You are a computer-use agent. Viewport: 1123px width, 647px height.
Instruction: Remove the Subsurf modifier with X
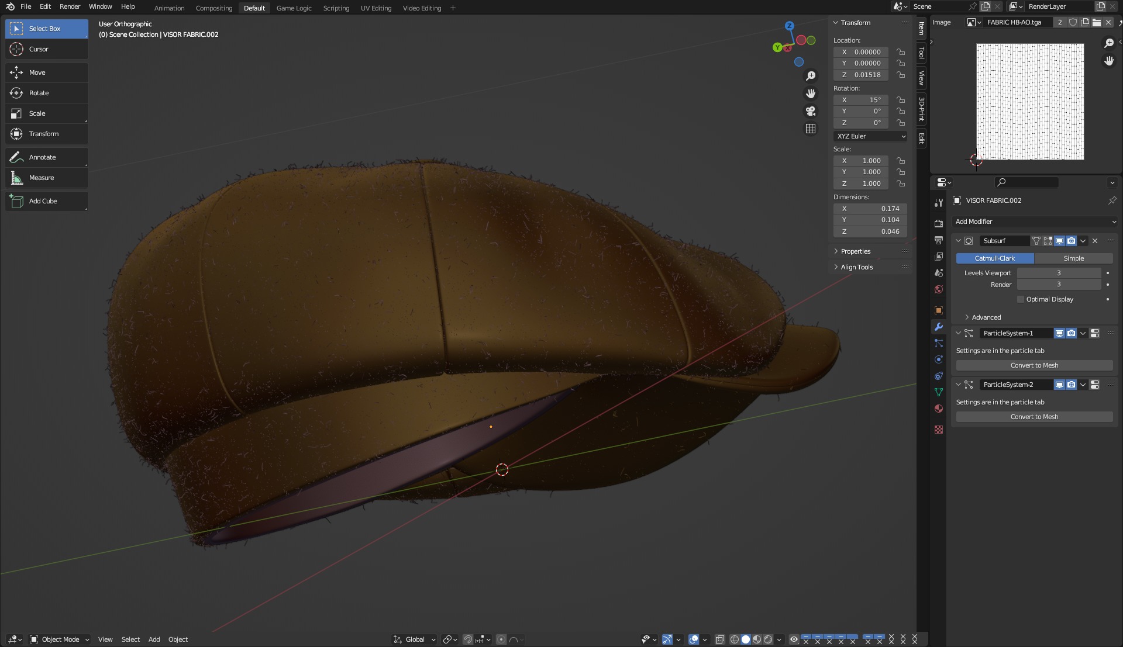[x=1095, y=241]
